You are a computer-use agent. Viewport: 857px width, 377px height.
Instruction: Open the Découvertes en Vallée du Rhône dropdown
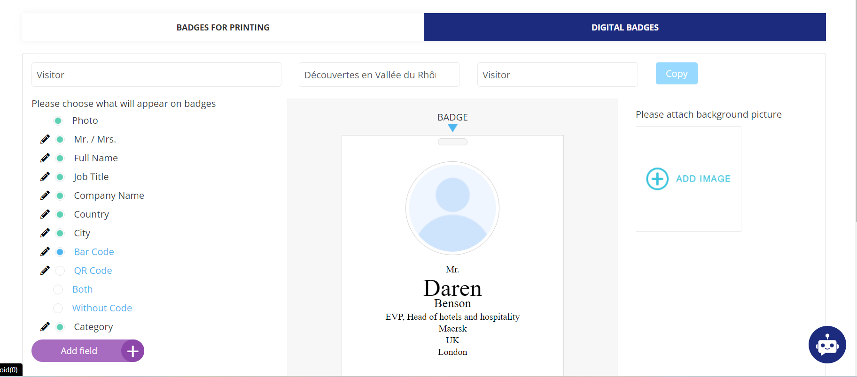(x=379, y=75)
